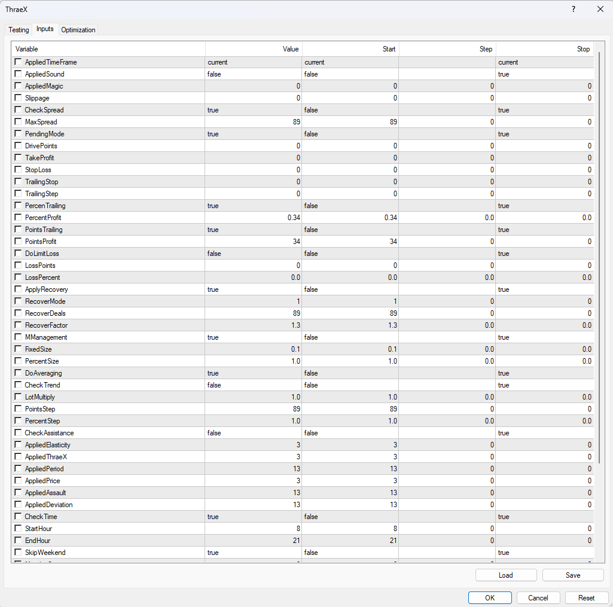Click the Load button
Image resolution: width=613 pixels, height=607 pixels.
[505, 575]
